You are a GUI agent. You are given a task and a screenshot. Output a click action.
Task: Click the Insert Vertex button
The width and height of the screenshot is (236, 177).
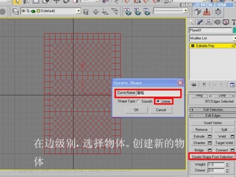tap(213, 123)
